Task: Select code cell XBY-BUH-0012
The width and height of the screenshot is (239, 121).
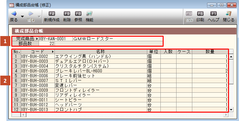Action: pos(38,105)
